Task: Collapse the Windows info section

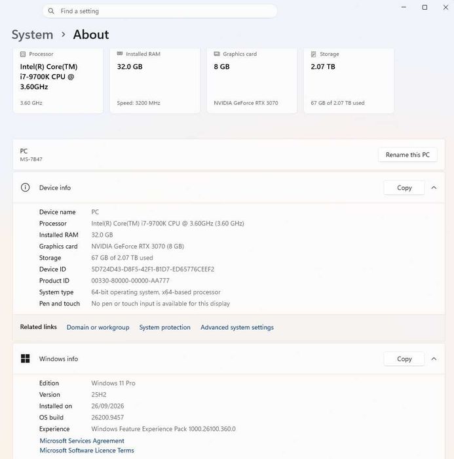Action: [x=434, y=359]
